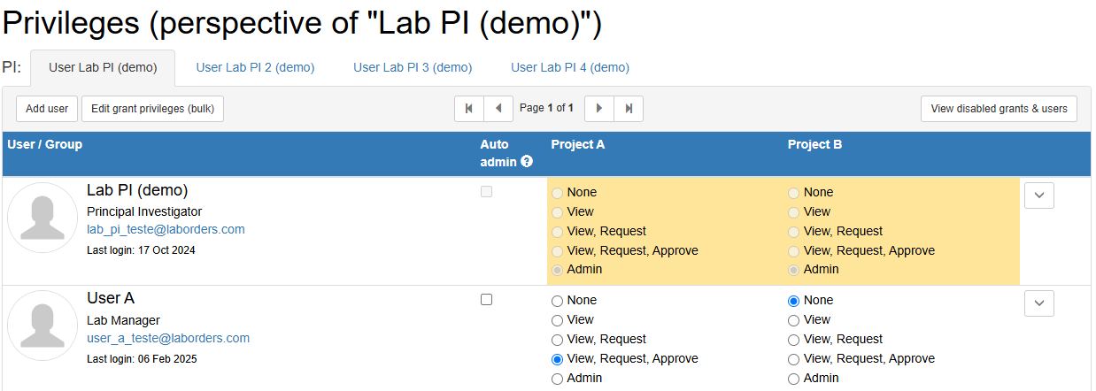Open View disabled grants & users
This screenshot has width=1096, height=391.
click(x=999, y=109)
